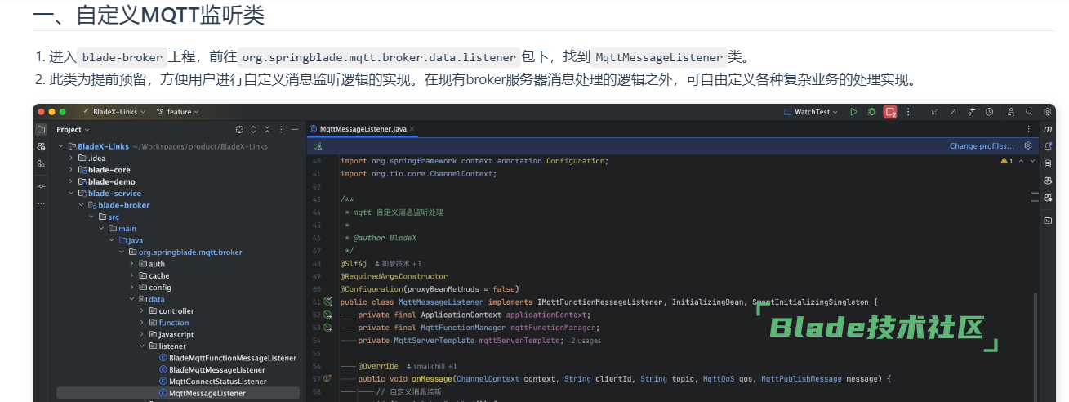The width and height of the screenshot is (1069, 402).
Task: Open Git history via the clock icon
Action: pyautogui.click(x=989, y=112)
